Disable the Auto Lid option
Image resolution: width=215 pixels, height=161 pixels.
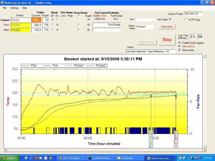pyautogui.click(x=180, y=46)
